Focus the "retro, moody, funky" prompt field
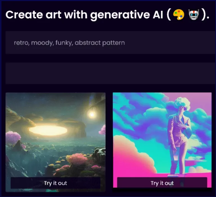The height and width of the screenshot is (197, 216). tap(111, 42)
